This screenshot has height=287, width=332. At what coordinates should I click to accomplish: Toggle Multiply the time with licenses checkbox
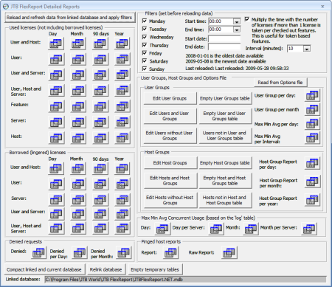(247, 19)
